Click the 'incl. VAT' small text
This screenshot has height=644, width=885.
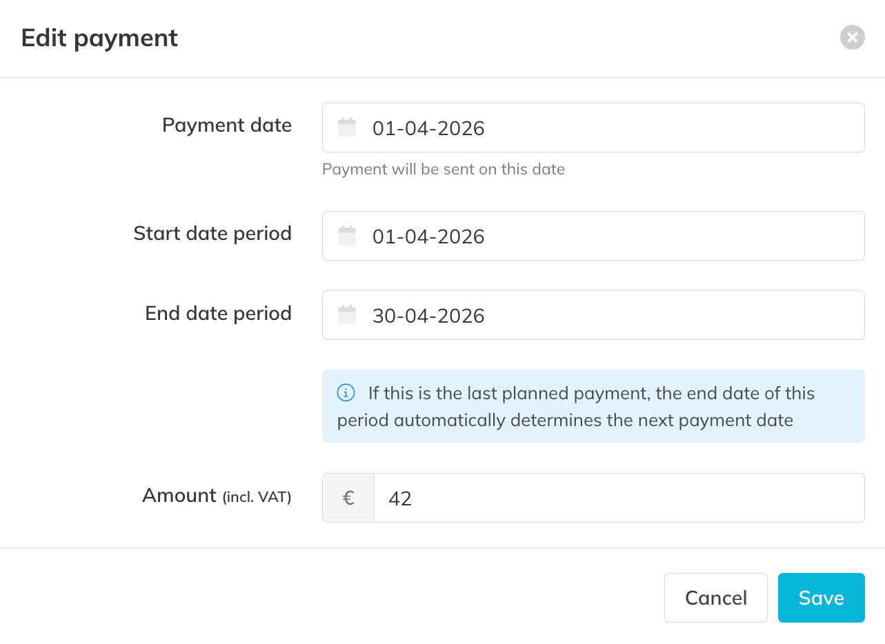pyautogui.click(x=257, y=496)
